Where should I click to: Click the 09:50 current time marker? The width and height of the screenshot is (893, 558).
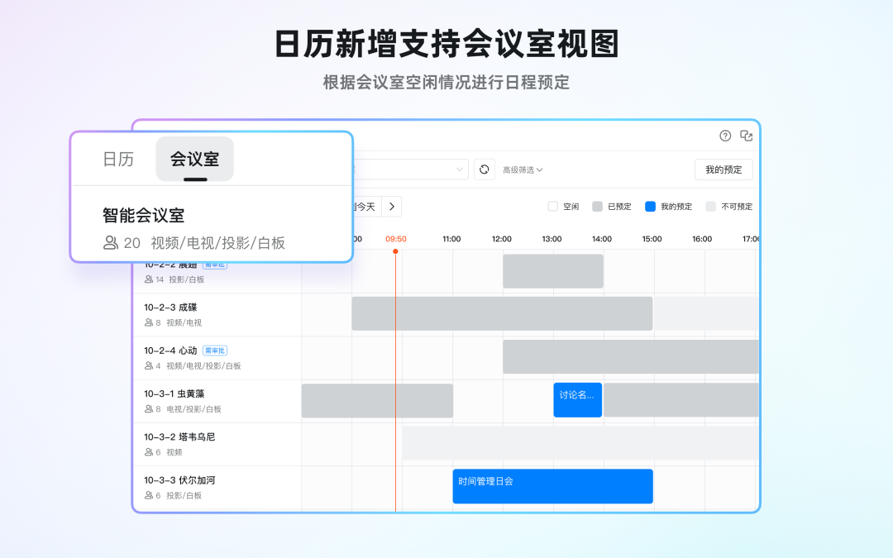click(396, 239)
